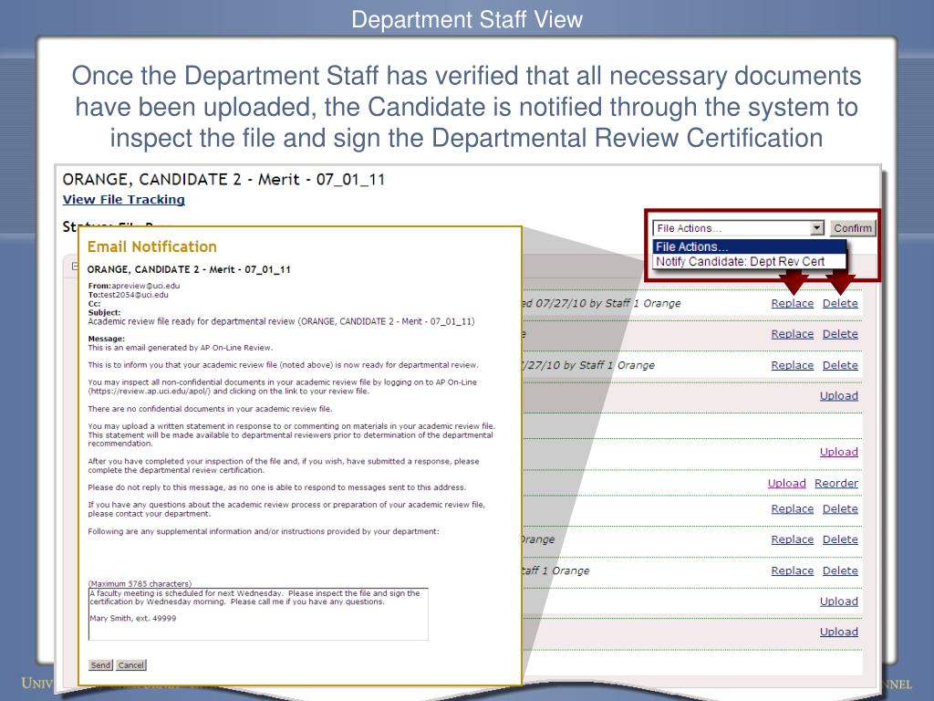This screenshot has width=934, height=701.
Task: Click the sender address apreview@uci.edu
Action: tap(145, 286)
